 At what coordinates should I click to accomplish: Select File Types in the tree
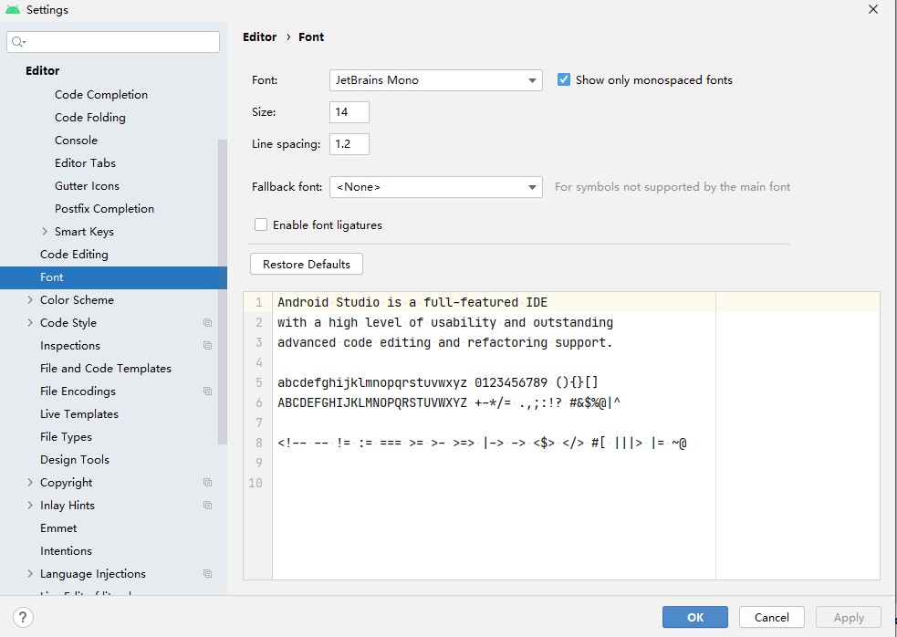tap(66, 437)
